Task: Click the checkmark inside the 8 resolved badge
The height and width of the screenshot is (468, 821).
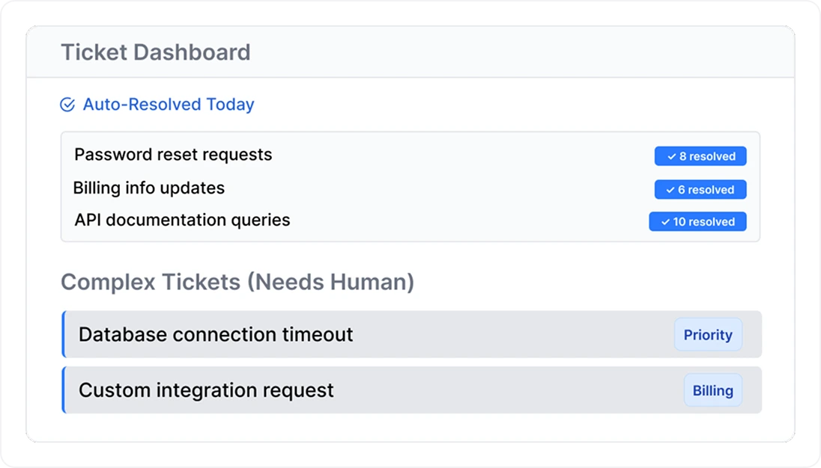Action: point(670,156)
